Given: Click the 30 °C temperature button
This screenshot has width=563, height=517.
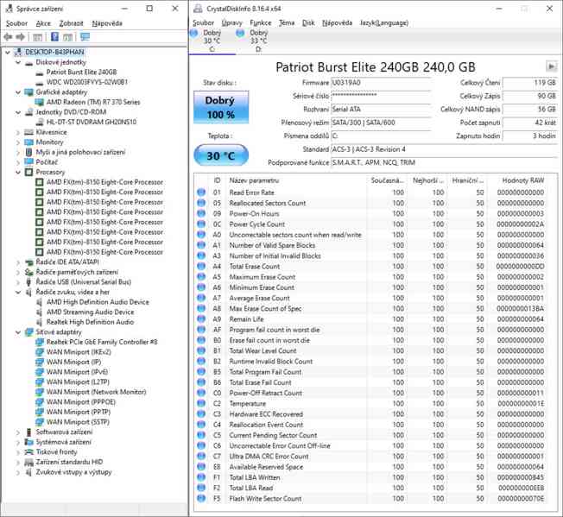Looking at the screenshot, I should click(221, 155).
